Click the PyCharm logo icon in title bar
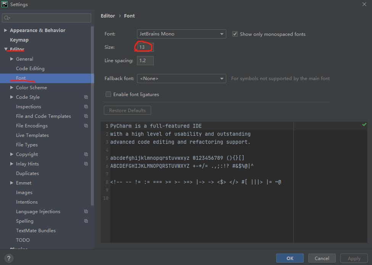The height and width of the screenshot is (265, 372). (5, 4)
